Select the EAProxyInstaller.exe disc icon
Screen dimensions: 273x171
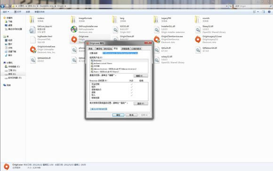click(x=74, y=29)
